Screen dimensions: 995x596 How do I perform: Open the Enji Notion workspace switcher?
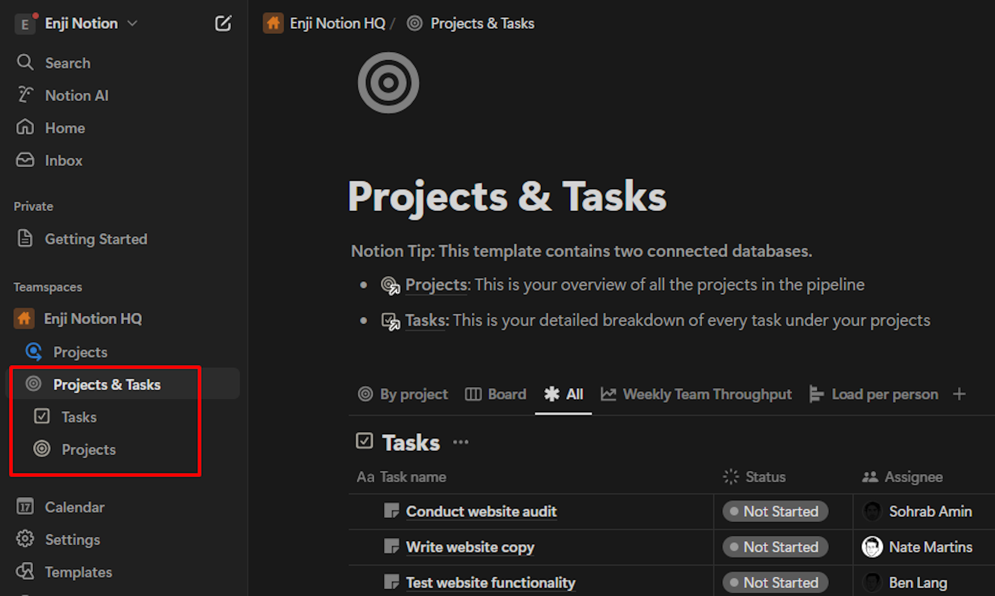point(91,24)
